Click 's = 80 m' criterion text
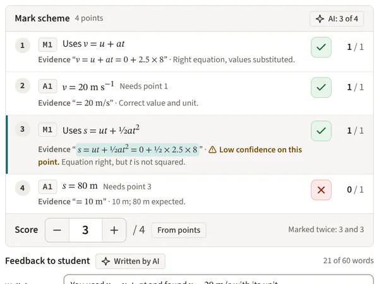Screen dimensions: 379x284 (x=80, y=186)
